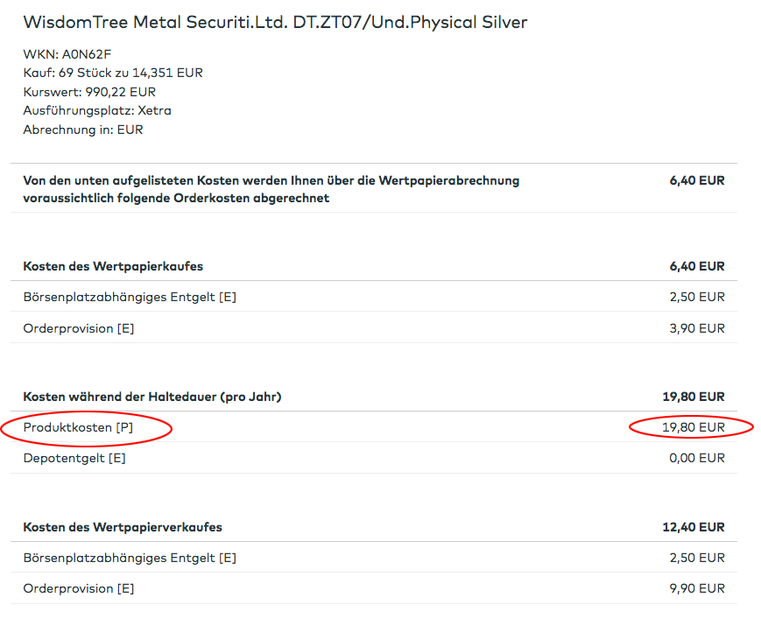Select the Abrechnung in EUR line
The height and width of the screenshot is (626, 761).
tap(82, 130)
